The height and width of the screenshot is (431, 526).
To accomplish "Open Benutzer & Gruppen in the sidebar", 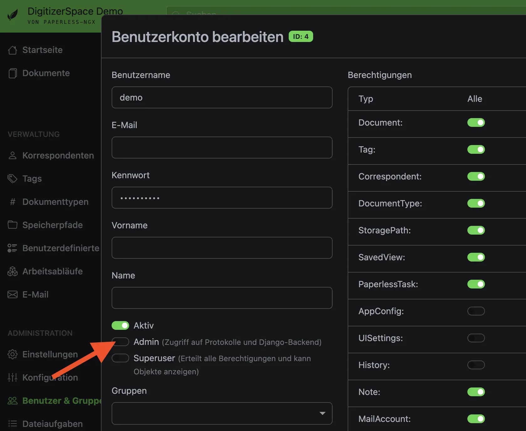I will coord(62,401).
